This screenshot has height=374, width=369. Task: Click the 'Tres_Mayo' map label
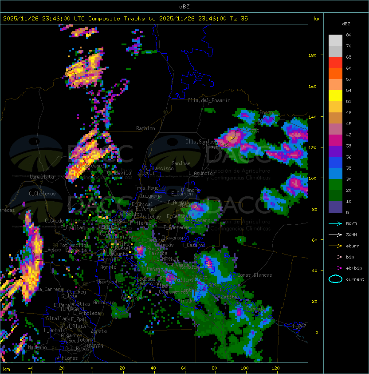146,188
